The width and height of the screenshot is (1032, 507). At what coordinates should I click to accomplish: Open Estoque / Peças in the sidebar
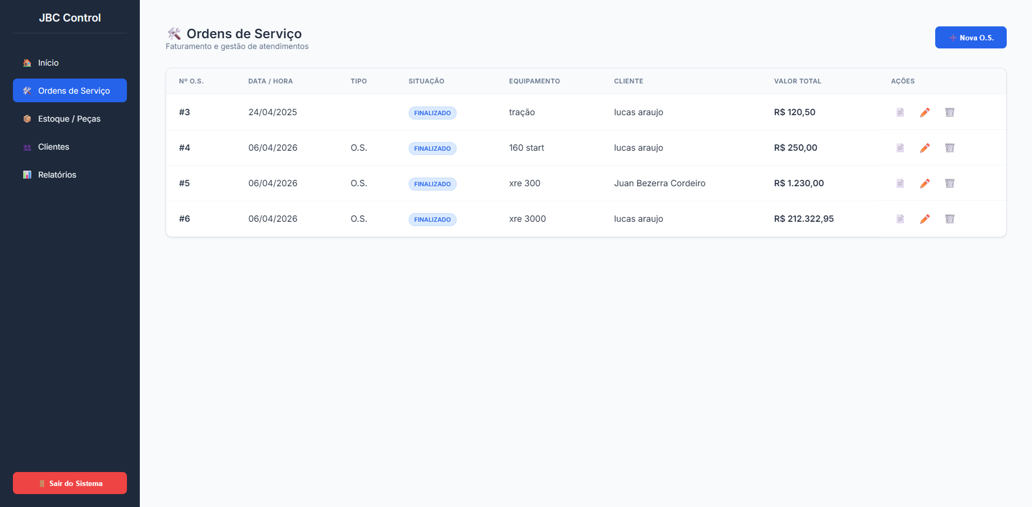(69, 119)
